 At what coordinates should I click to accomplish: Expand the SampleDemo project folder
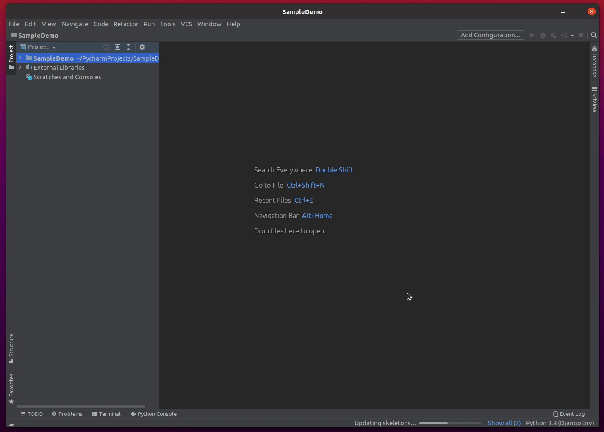19,58
